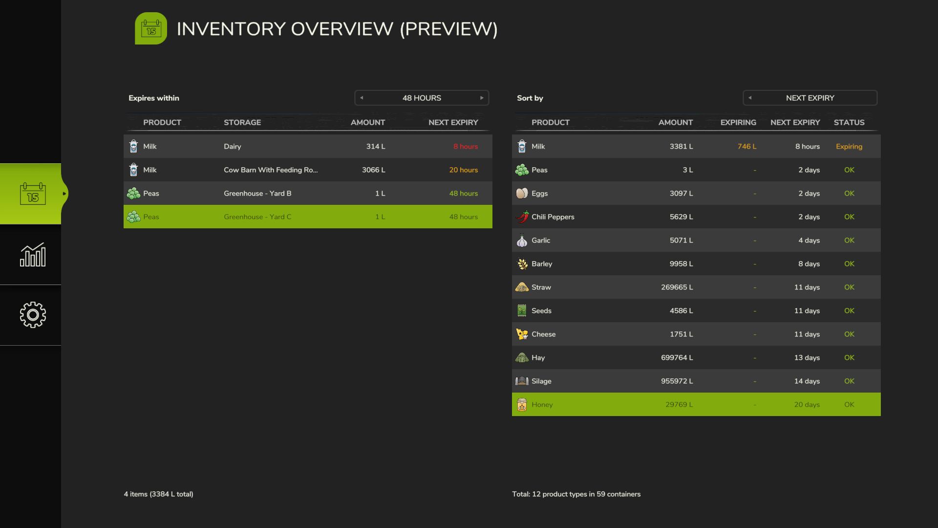This screenshot has height=528, width=938.
Task: Click the Milk bottle icon in the Dairy row
Action: point(132,146)
